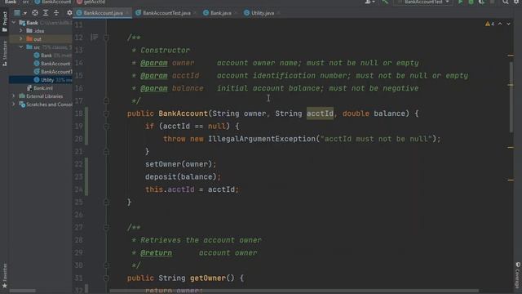
Task: Click the getAcctId breadcrumb in the navigation bar
Action: point(91,2)
